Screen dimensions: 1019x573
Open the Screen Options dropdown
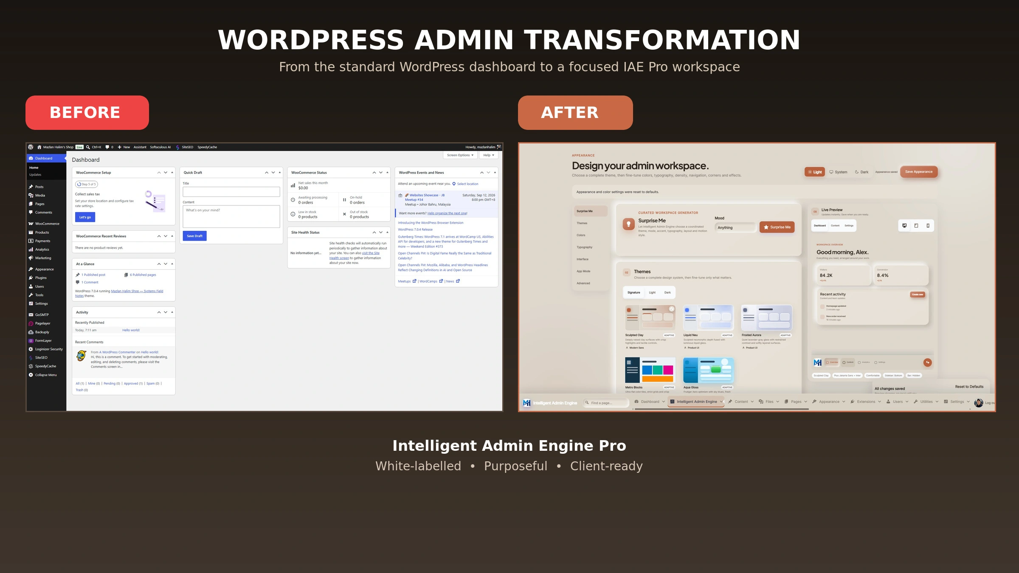pos(460,155)
